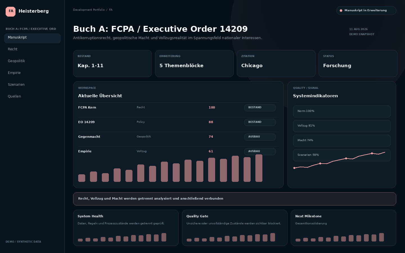The height and width of the screenshot is (253, 405).
Task: Click the Systemindikatoren heading
Action: point(316,96)
